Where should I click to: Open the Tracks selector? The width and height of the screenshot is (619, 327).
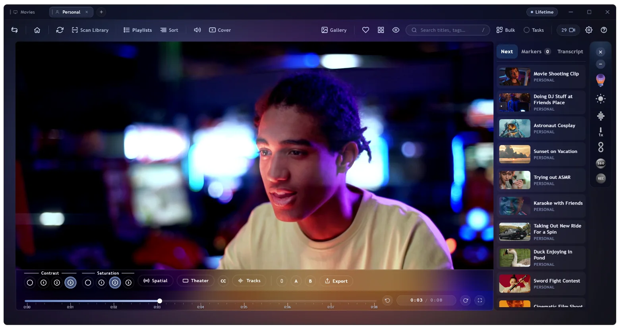[x=249, y=281]
